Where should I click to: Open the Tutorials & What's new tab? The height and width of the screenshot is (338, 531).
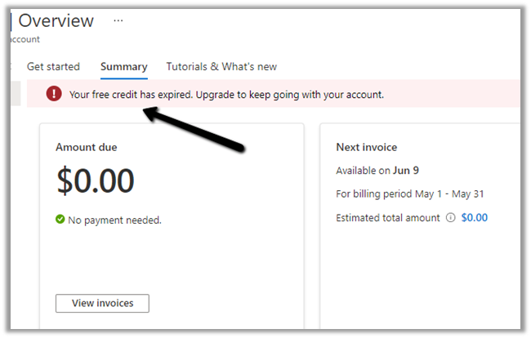coord(221,67)
